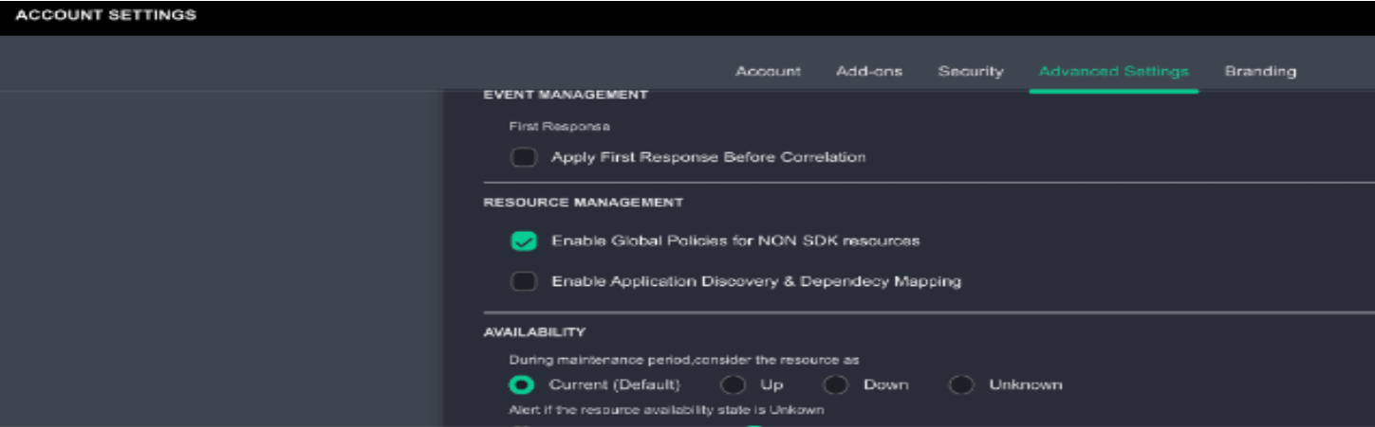The image size is (1375, 427).
Task: Open the Branding tab
Action: 1260,71
